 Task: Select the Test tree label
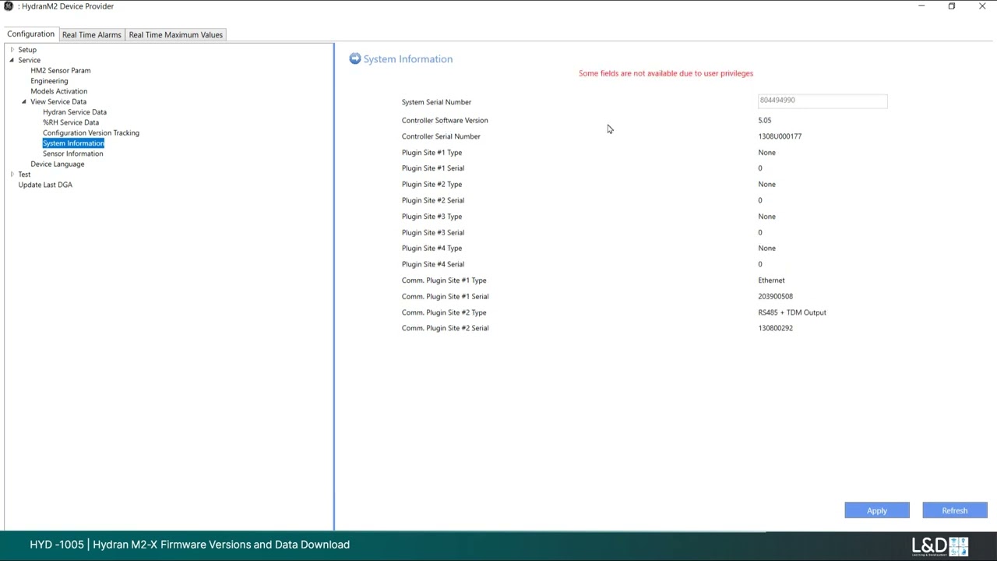click(x=24, y=175)
